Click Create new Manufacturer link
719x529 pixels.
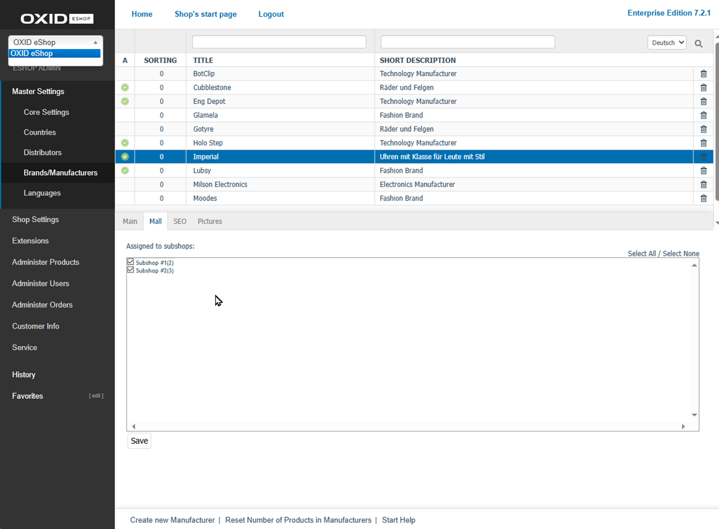(x=173, y=520)
